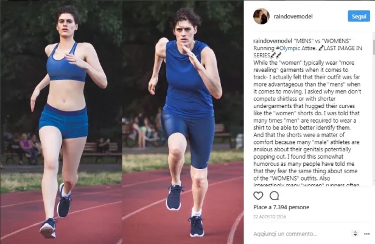Image resolution: width=375 pixels, height=244 pixels.
Task: Open the 22 AGOSTO 2016 timestamp link
Action: point(270,217)
